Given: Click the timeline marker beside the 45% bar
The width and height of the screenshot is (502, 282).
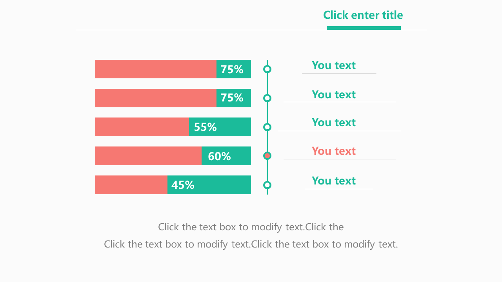Looking at the screenshot, I should (x=267, y=185).
